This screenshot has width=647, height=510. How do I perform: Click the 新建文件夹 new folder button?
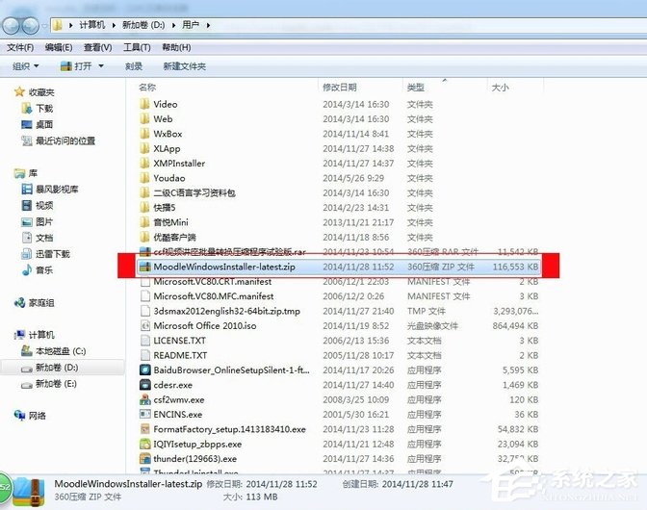click(x=185, y=66)
